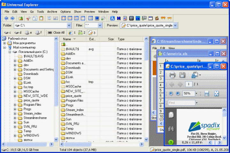Click the Forward navigation arrow icon
This screenshot has height=153, width=230.
click(x=12, y=18)
